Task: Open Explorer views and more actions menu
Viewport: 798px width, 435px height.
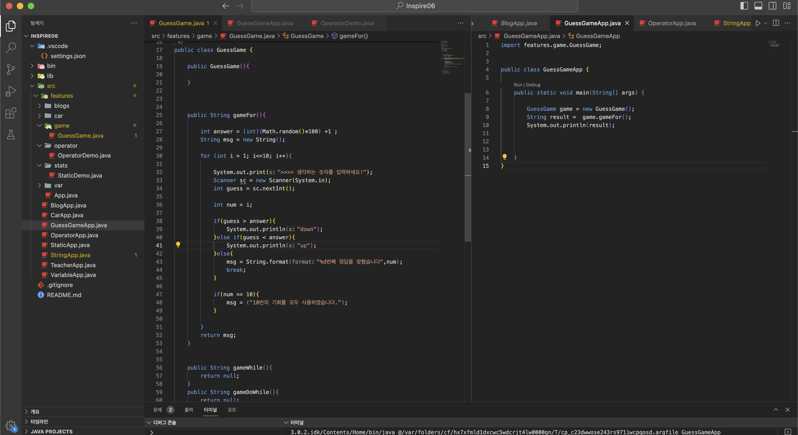Action: tap(134, 23)
